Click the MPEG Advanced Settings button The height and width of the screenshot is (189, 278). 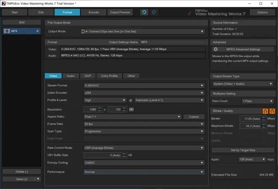coord(243,49)
